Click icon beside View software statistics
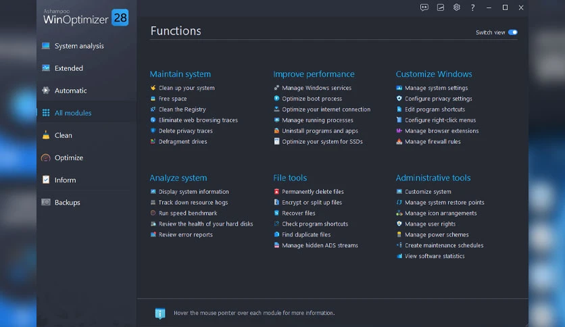The width and height of the screenshot is (565, 327). coord(399,256)
